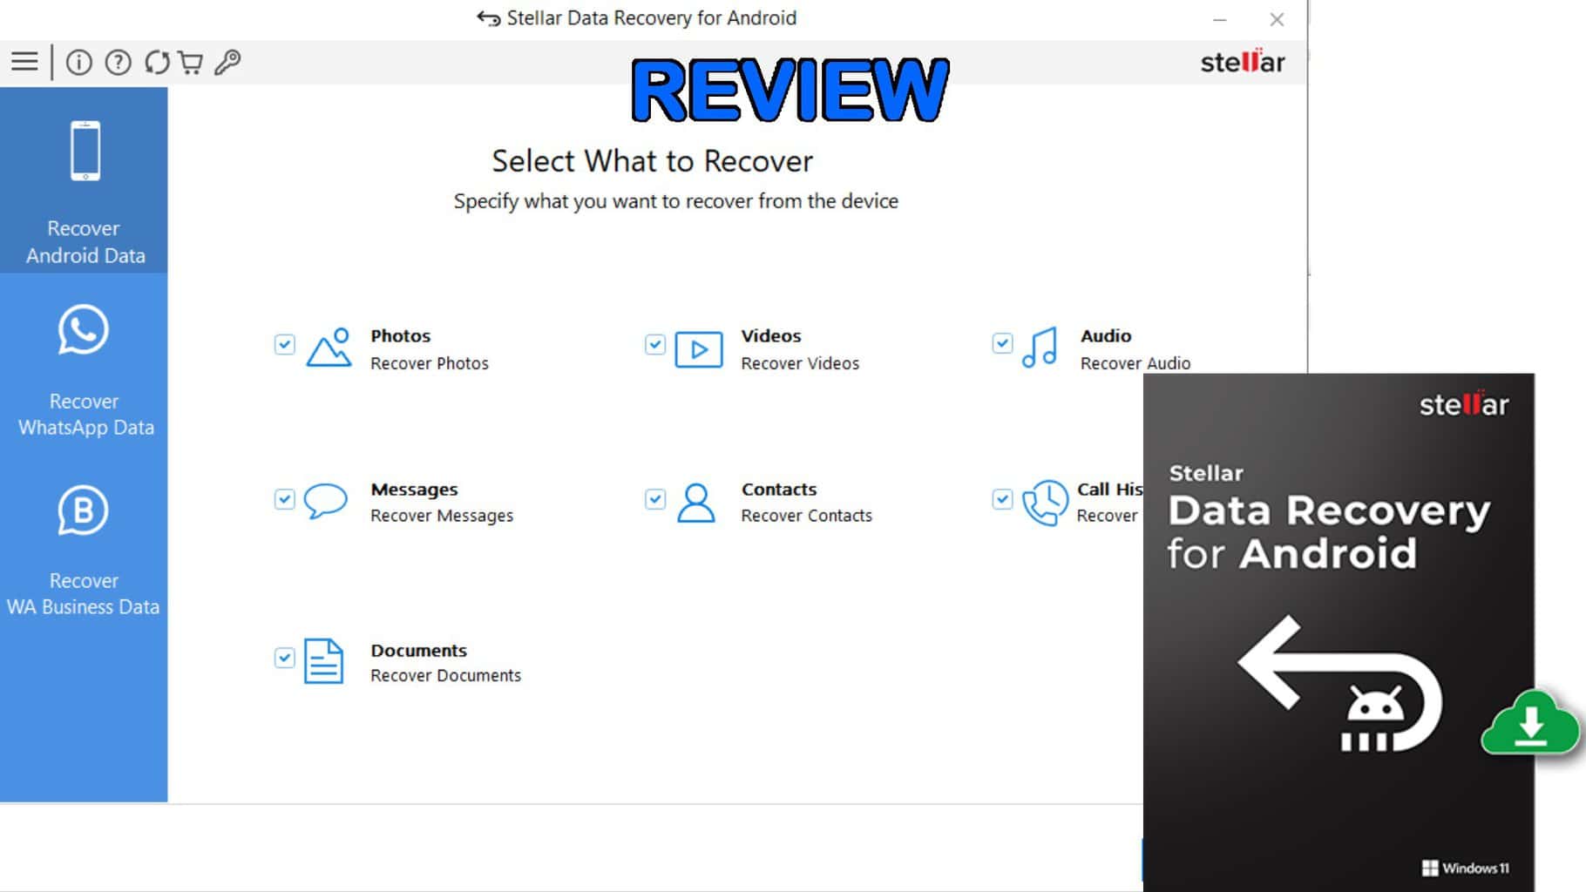This screenshot has height=892, width=1586.
Task: Select the WhatsApp logo icon
Action: click(x=84, y=329)
